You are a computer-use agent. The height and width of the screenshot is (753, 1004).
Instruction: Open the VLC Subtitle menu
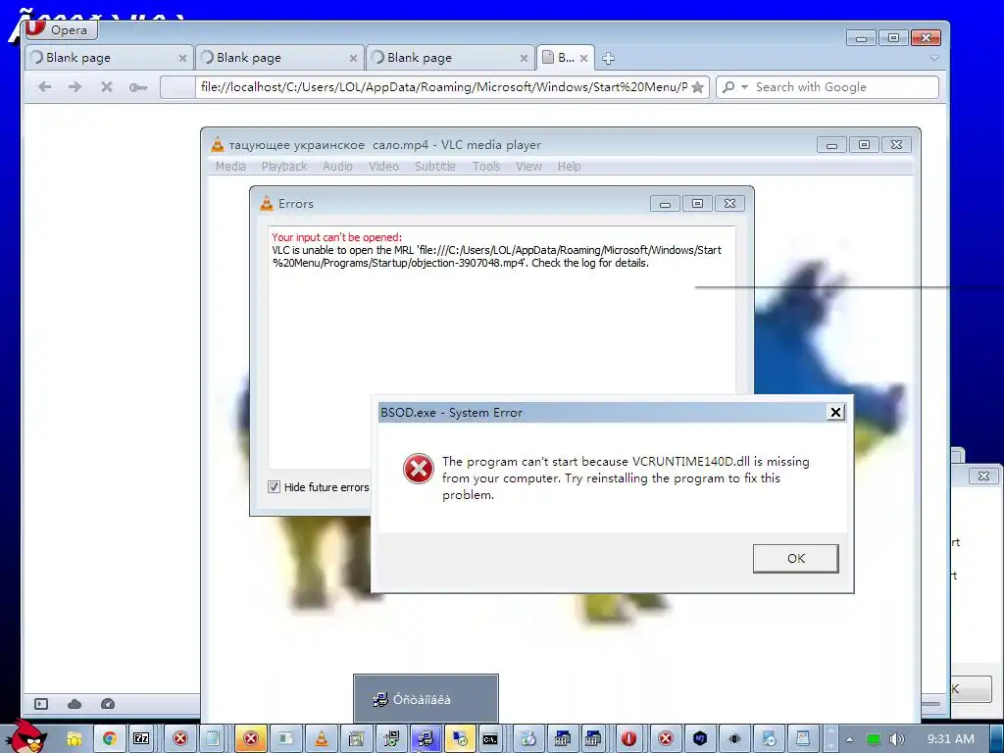435,167
